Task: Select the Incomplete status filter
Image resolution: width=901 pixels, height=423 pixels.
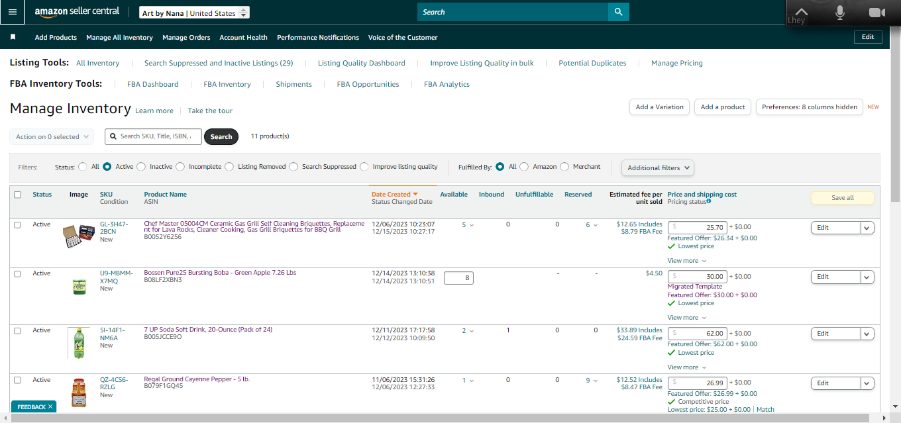Action: (180, 167)
